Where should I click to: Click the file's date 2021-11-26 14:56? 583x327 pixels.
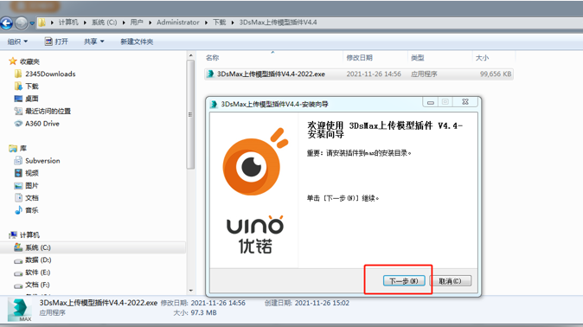pos(374,74)
